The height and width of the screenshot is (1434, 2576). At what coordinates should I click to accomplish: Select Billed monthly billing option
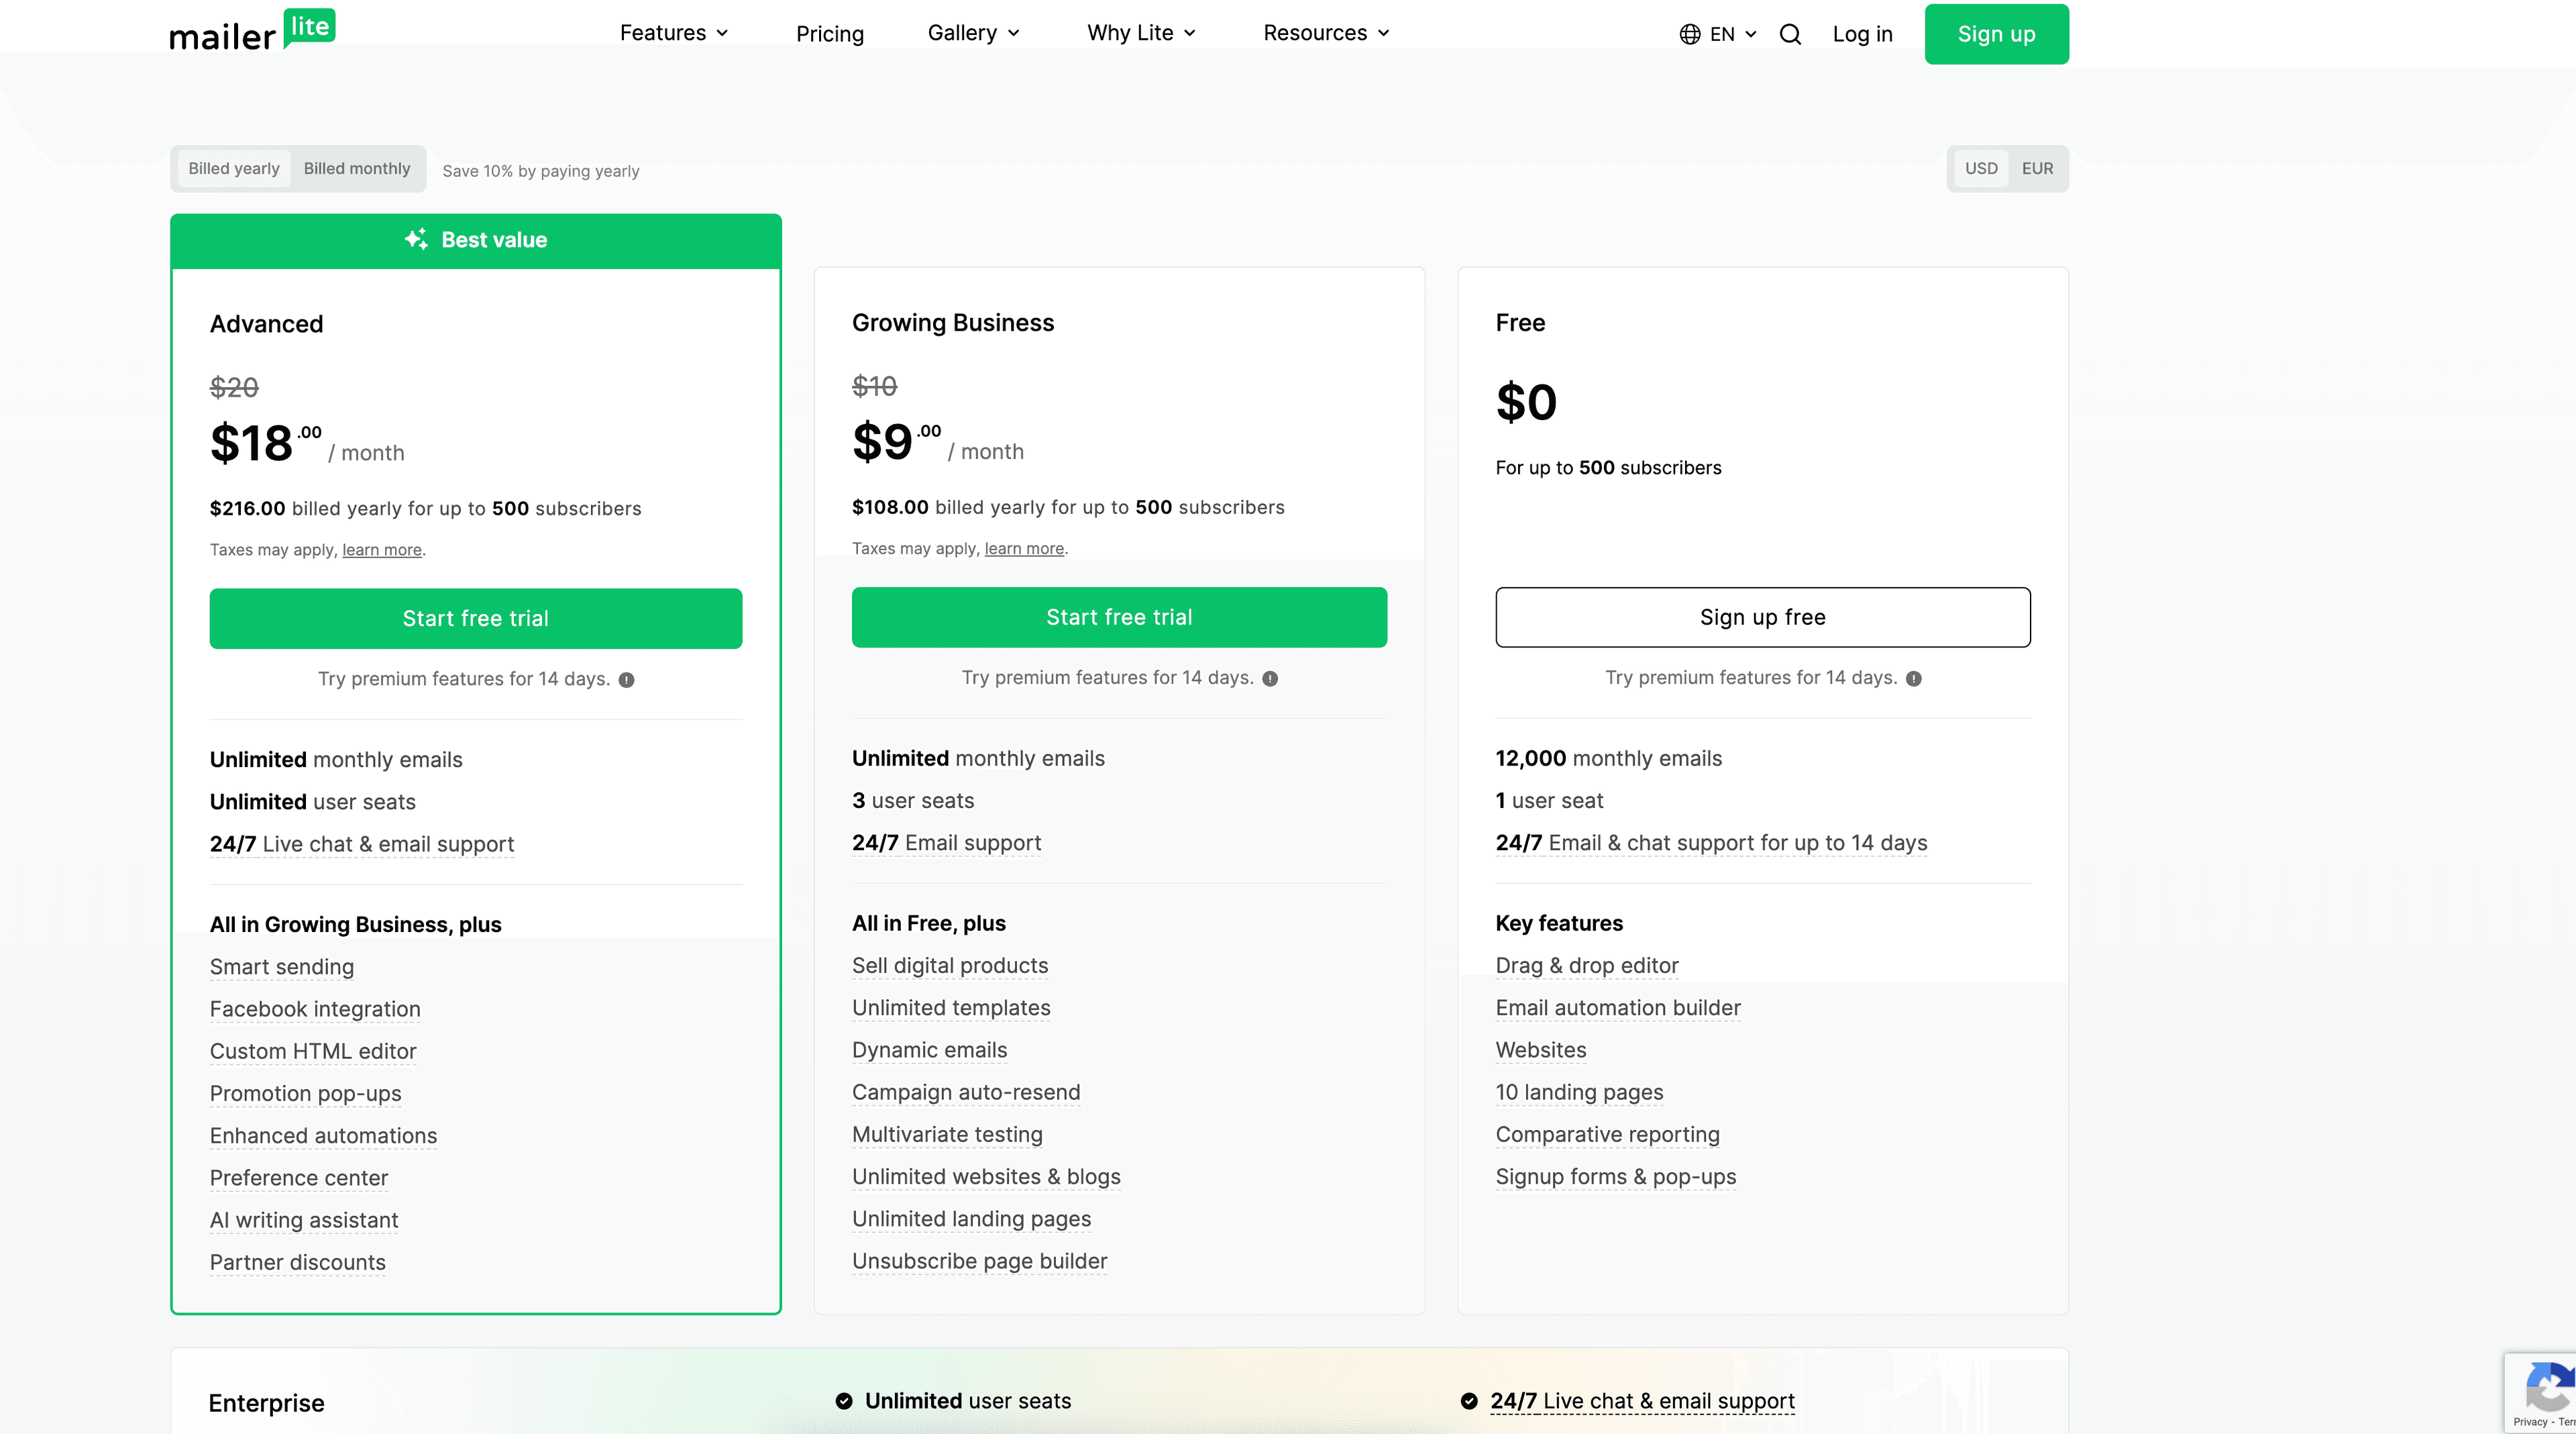356,168
